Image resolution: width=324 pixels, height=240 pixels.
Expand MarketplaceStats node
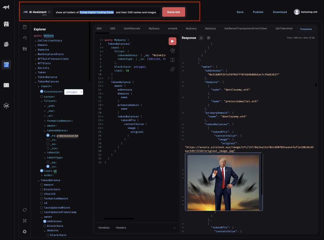(x=36, y=54)
